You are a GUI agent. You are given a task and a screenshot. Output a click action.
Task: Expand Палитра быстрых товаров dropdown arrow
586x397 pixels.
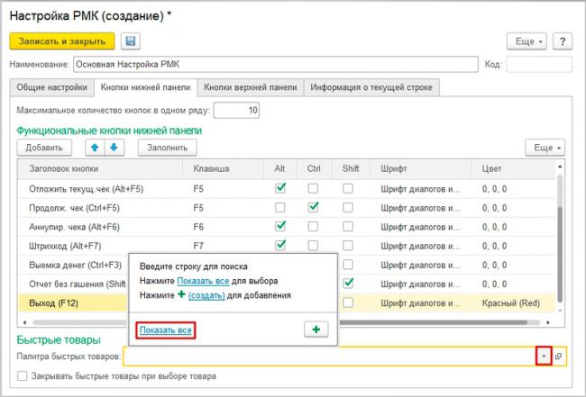[544, 356]
